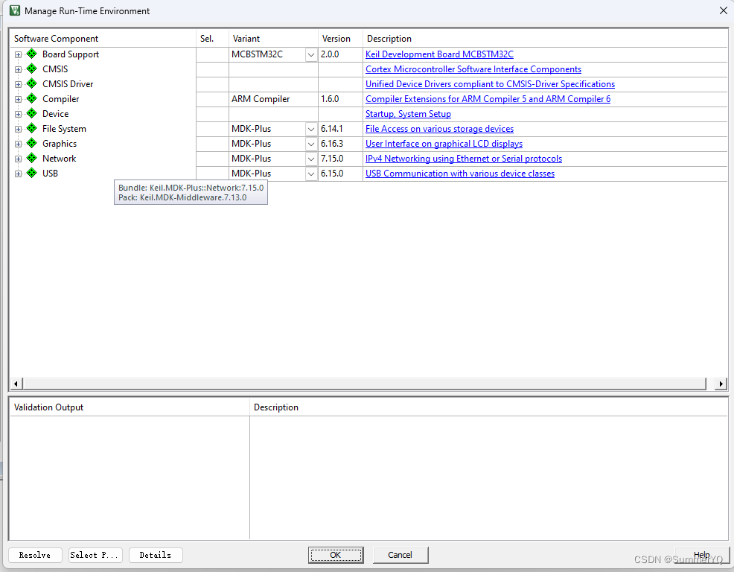The width and height of the screenshot is (734, 572).
Task: Open the USB MDK-Plus variant dropdown
Action: point(311,174)
